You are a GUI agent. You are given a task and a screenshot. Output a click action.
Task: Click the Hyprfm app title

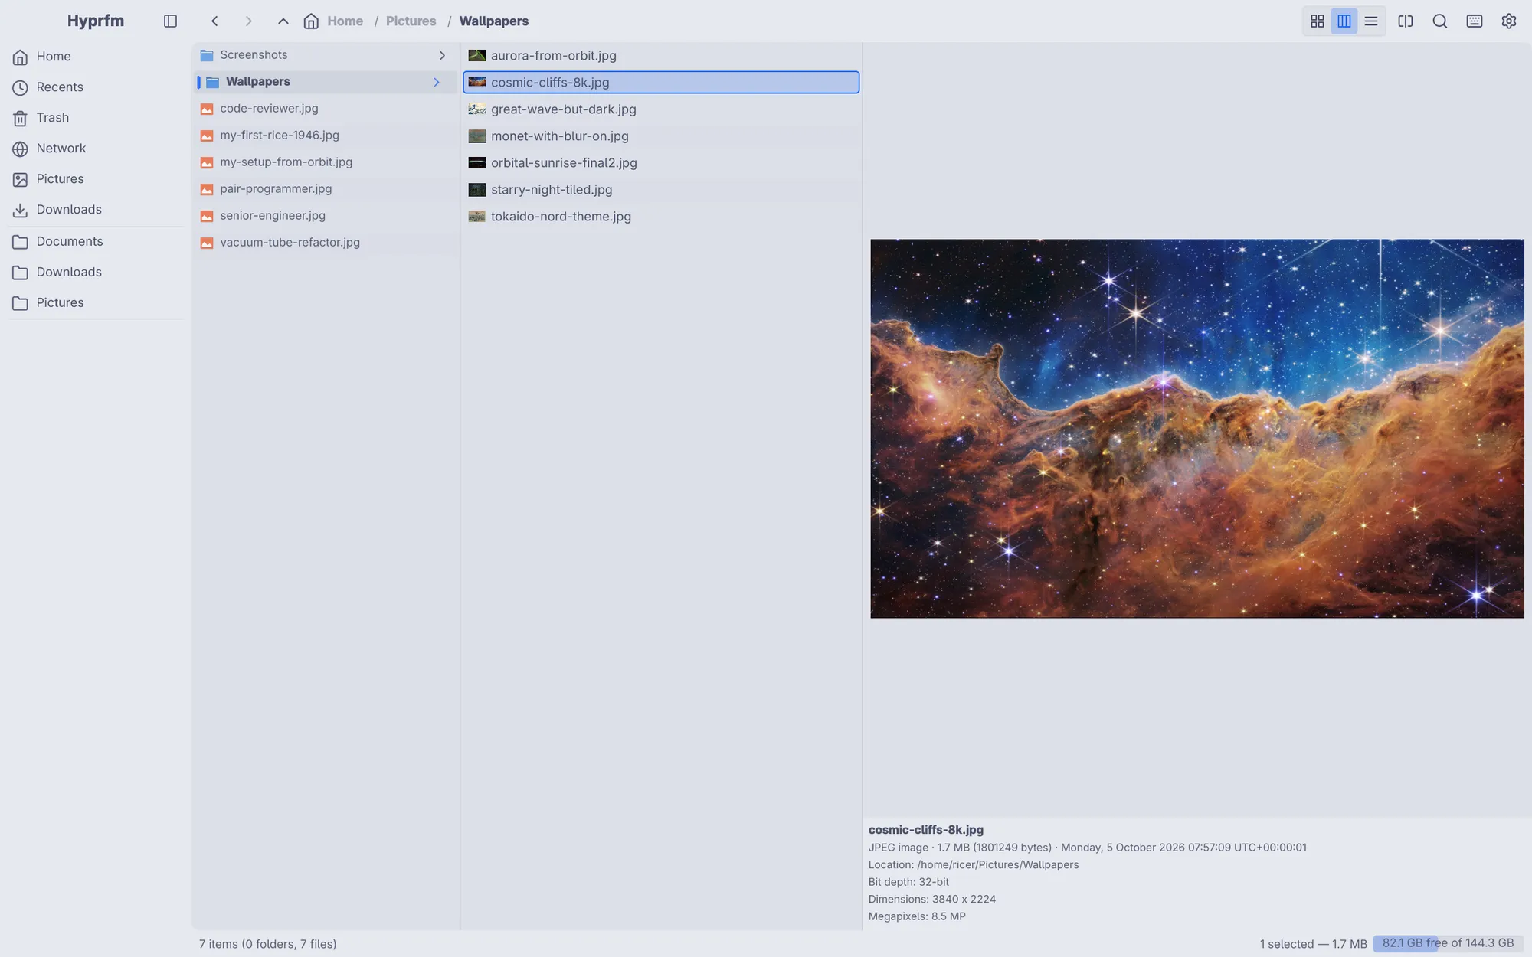[x=96, y=21]
